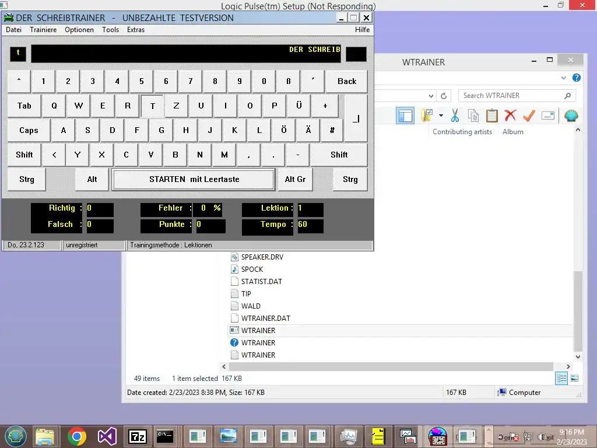Click the network tray icon
597x448 pixels.
click(x=528, y=437)
